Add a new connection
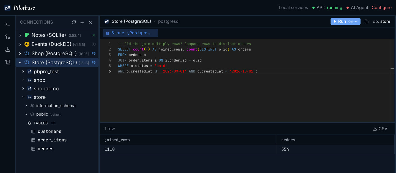396x173 pixels. point(82,22)
